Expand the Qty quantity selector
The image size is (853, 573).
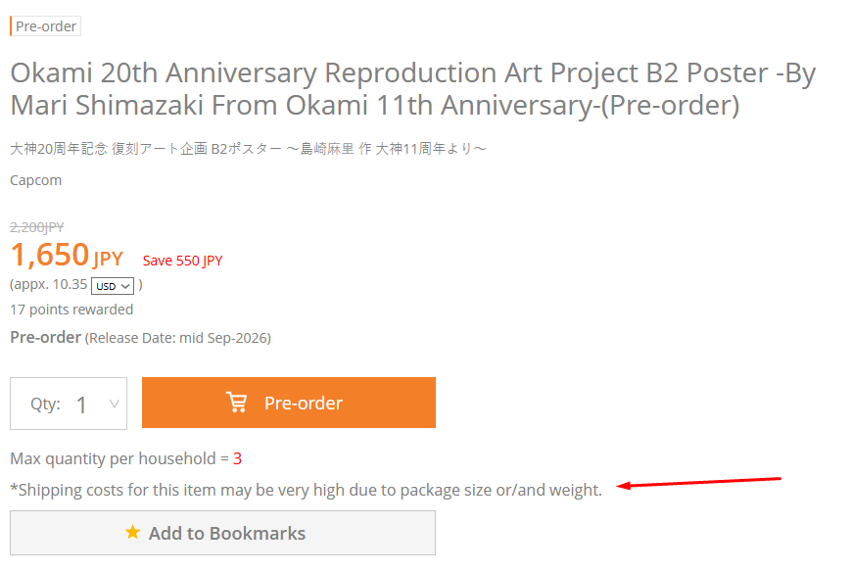point(69,404)
